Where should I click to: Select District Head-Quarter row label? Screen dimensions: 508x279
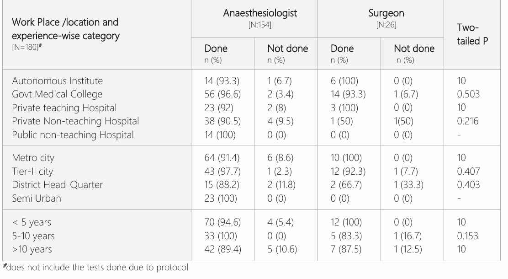(x=58, y=185)
